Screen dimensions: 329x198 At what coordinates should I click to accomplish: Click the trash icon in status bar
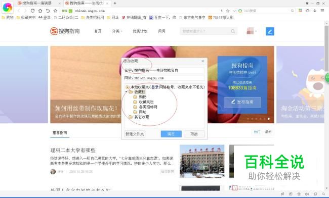point(299,194)
